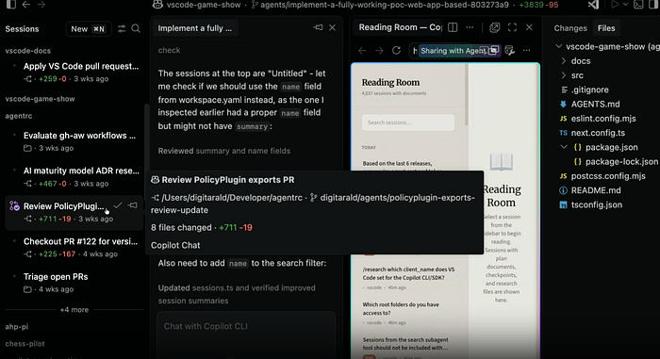Open eslint.config.mjs file
This screenshot has width=660, height=359.
[603, 119]
